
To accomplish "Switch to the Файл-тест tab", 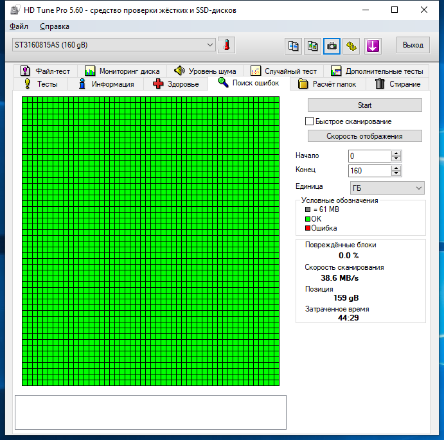I will coord(46,71).
